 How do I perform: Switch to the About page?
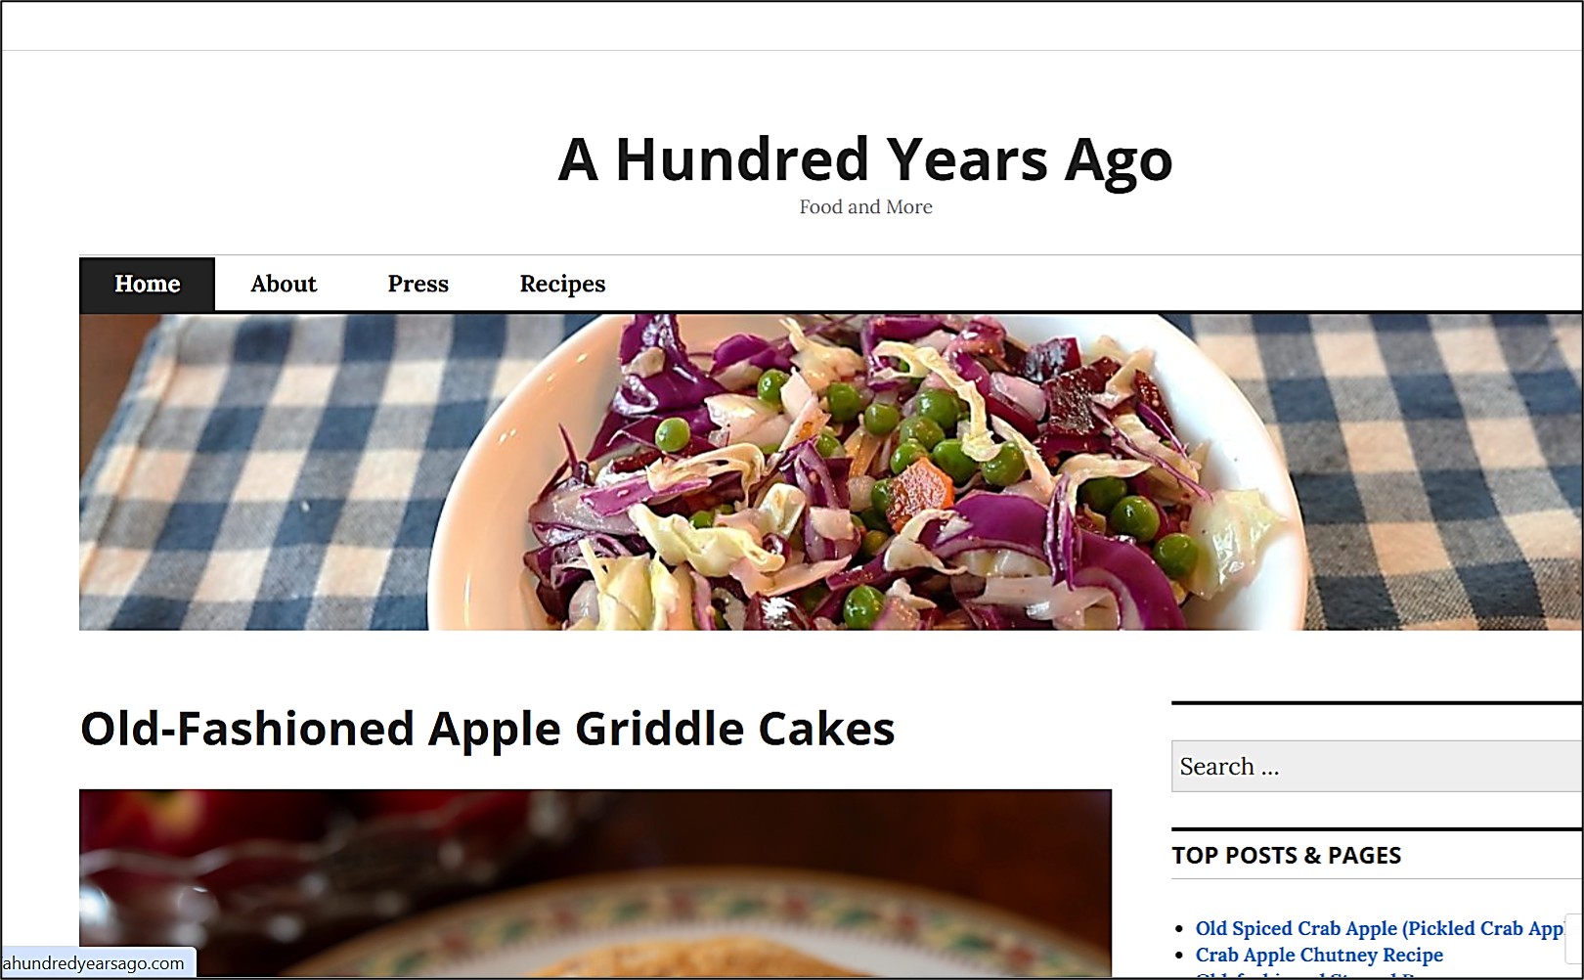[284, 284]
